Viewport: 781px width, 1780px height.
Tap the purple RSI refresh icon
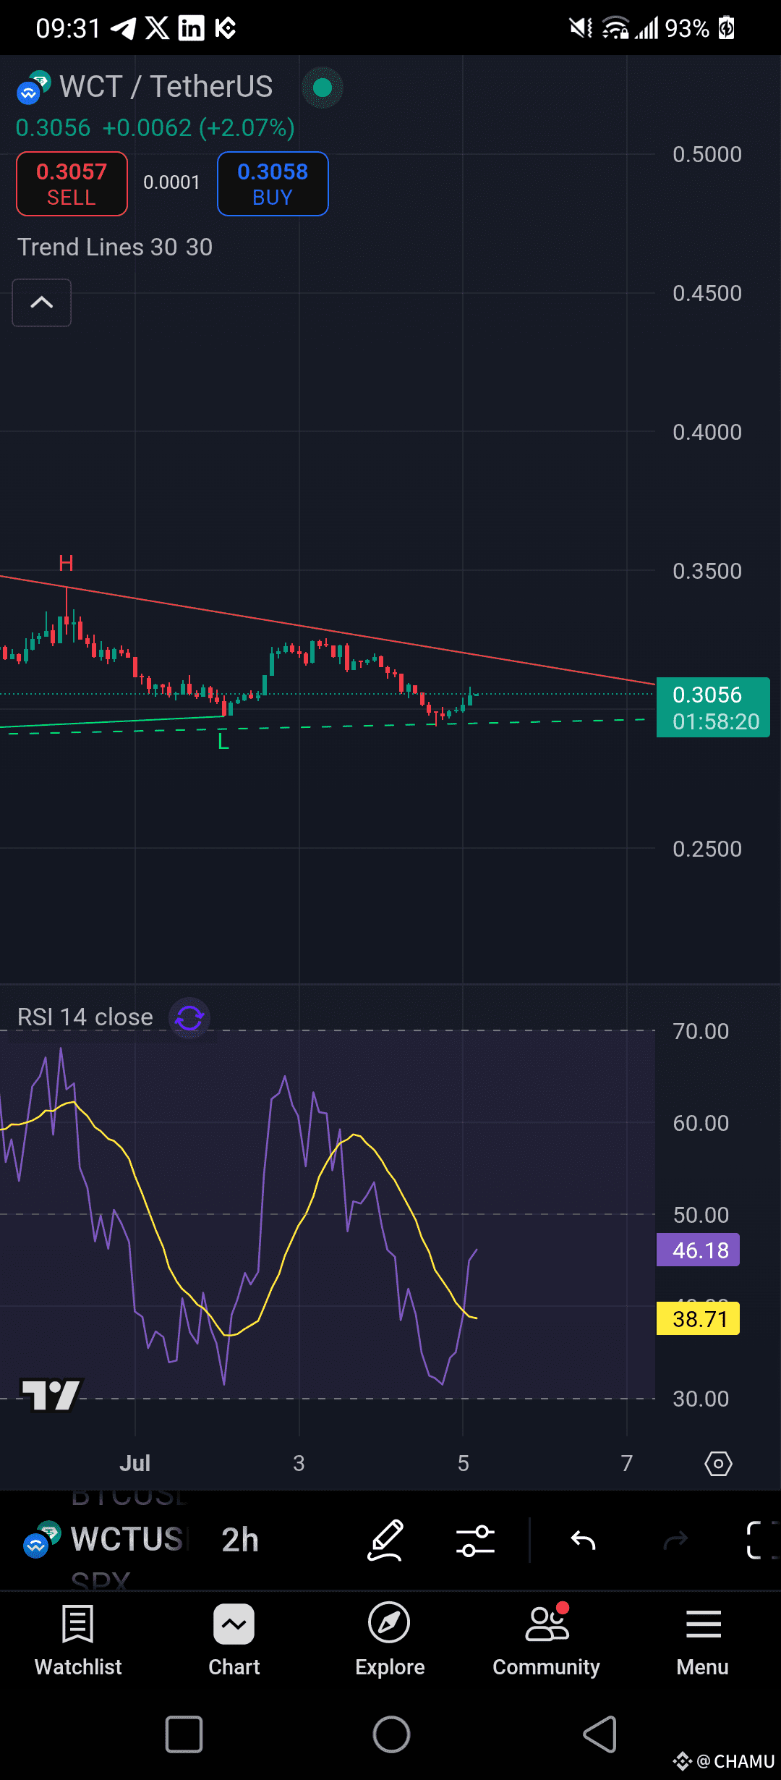tap(189, 1018)
